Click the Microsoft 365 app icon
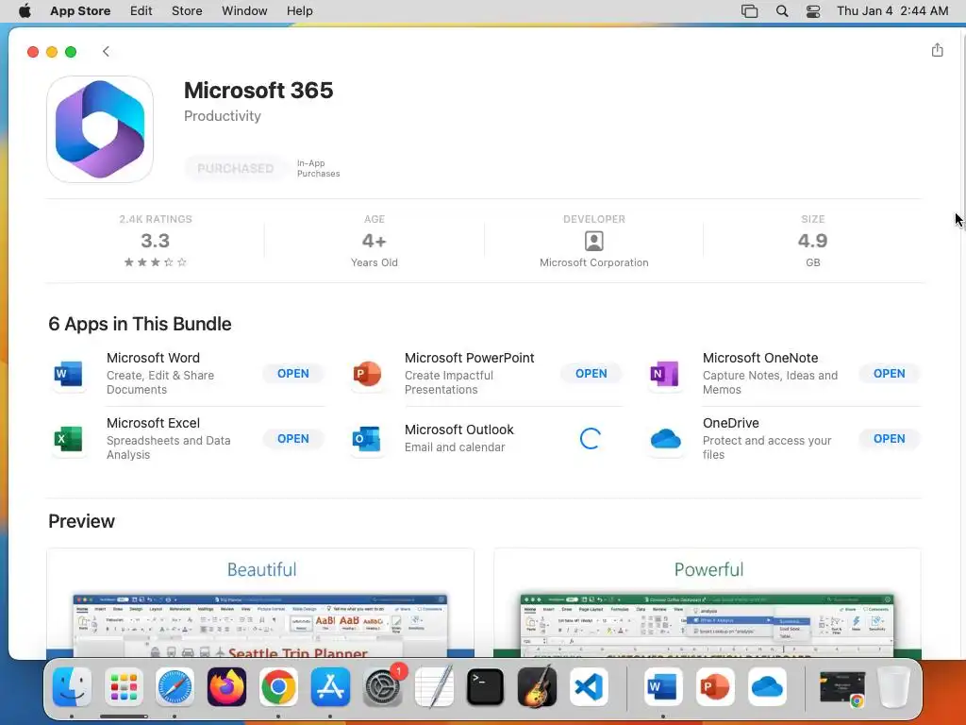Screen dimensions: 966x725 (x=100, y=129)
